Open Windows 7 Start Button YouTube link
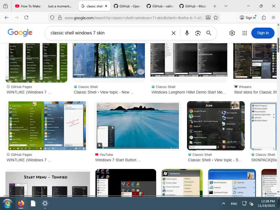Screen dimensions: 280x210 point(118,160)
